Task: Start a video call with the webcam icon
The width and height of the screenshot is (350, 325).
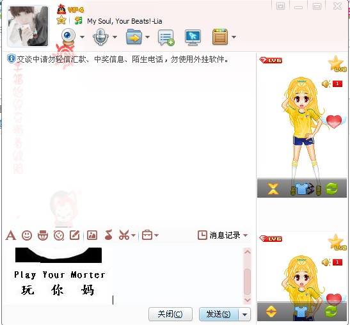Action: [68, 37]
